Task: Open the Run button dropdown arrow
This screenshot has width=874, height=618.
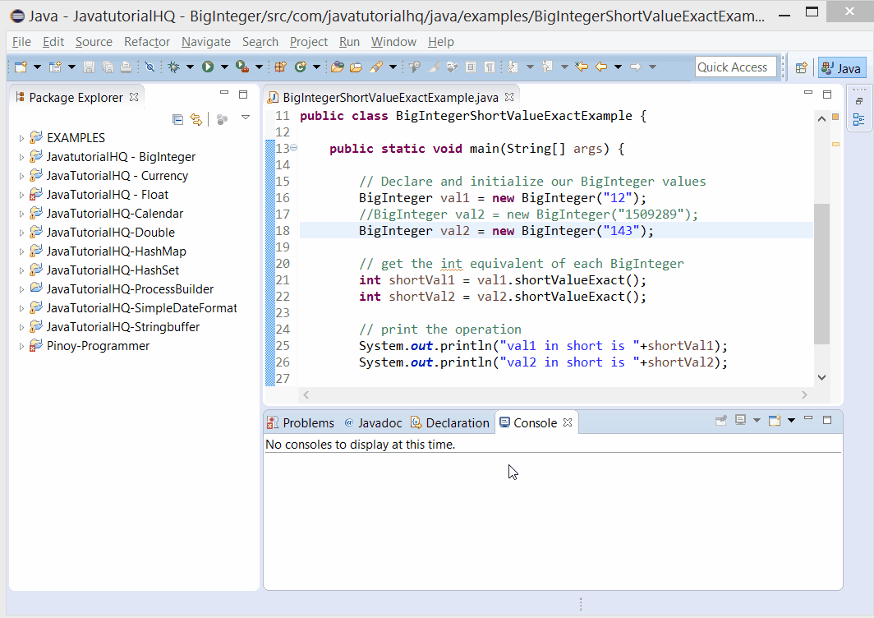Action: pos(223,67)
